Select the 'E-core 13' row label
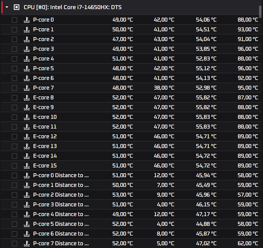 click(x=45, y=146)
